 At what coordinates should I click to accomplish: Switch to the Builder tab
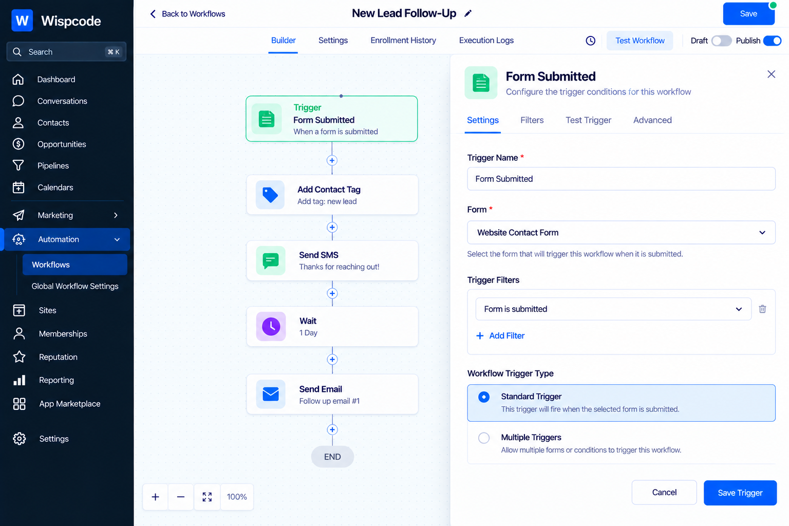283,41
